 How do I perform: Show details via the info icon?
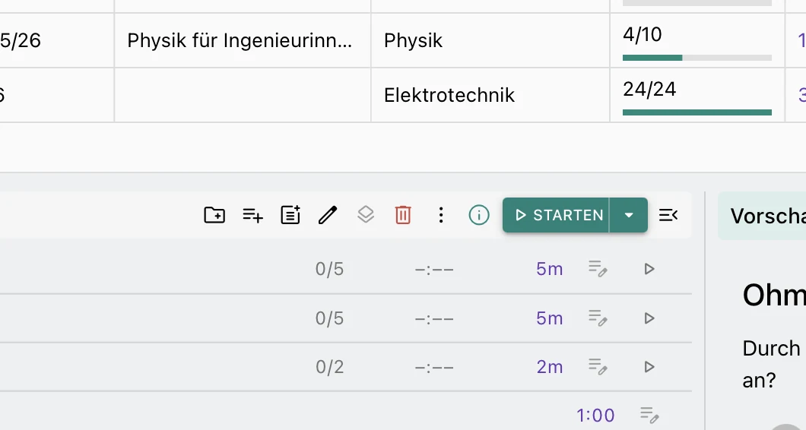(479, 215)
